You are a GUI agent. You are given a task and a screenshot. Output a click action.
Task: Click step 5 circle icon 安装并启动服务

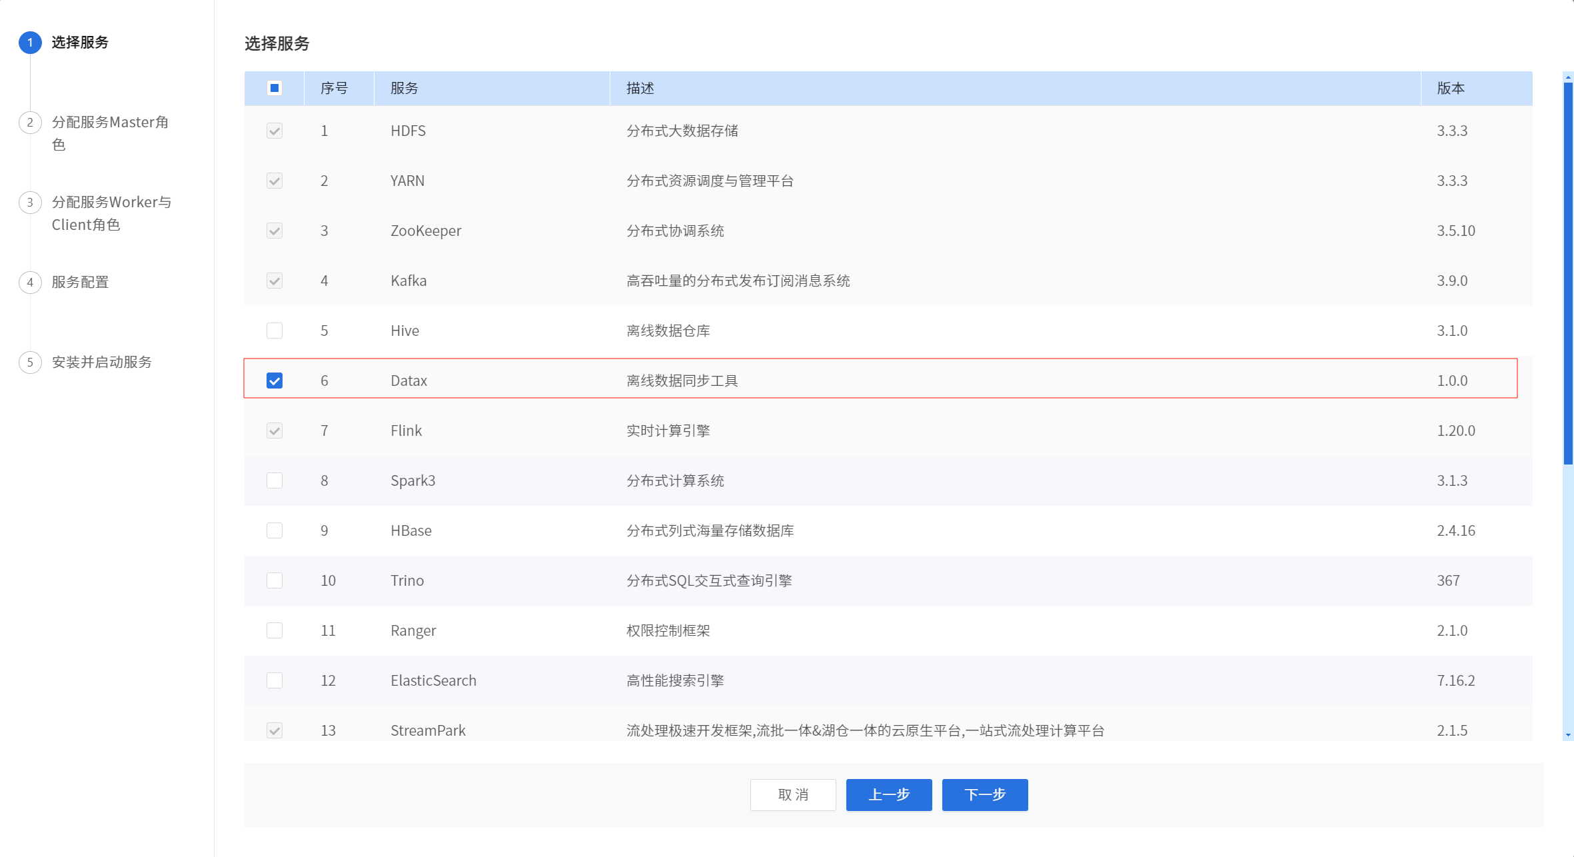tap(30, 363)
